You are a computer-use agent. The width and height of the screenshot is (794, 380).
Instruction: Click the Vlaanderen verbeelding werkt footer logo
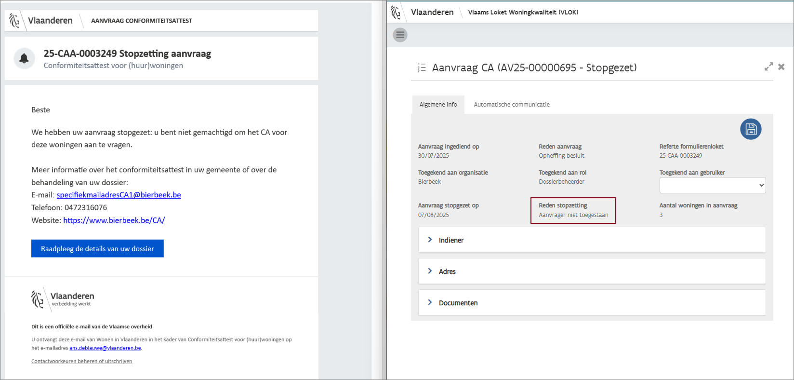click(63, 299)
